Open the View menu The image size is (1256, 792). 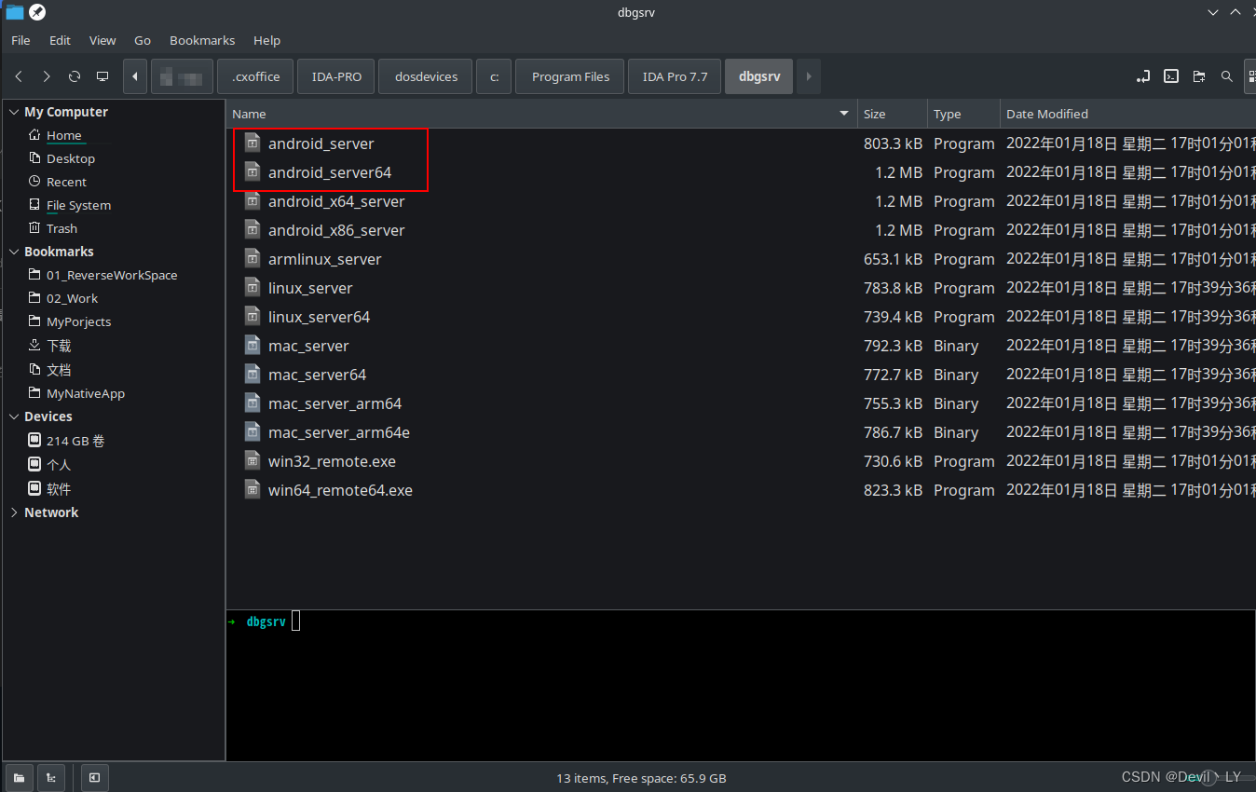click(x=102, y=40)
